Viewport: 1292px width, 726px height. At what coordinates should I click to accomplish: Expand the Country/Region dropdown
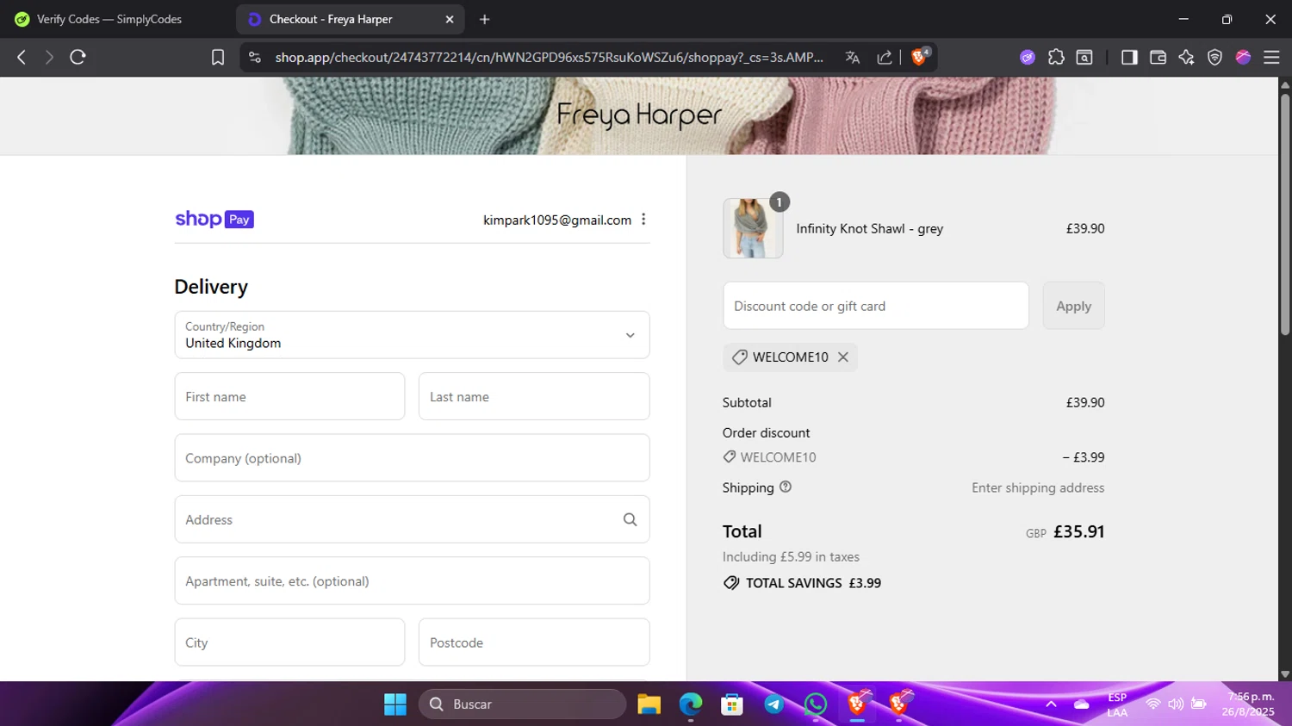coord(412,335)
